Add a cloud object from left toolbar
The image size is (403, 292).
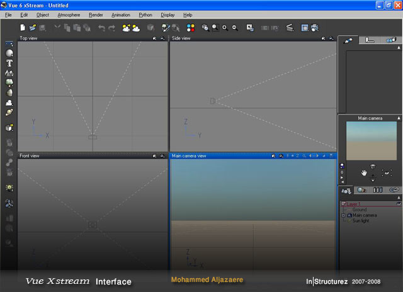tap(9, 103)
